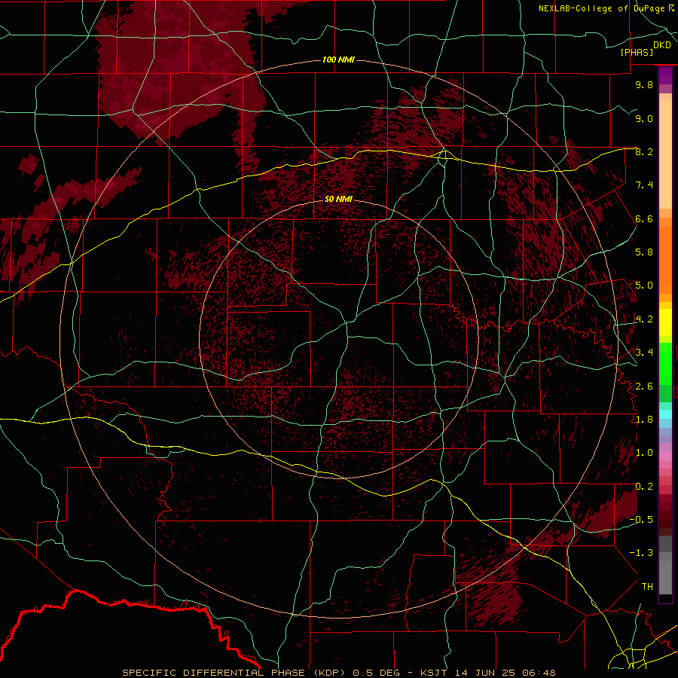Click the 9.0 scale value
The height and width of the screenshot is (678, 678).
click(644, 118)
